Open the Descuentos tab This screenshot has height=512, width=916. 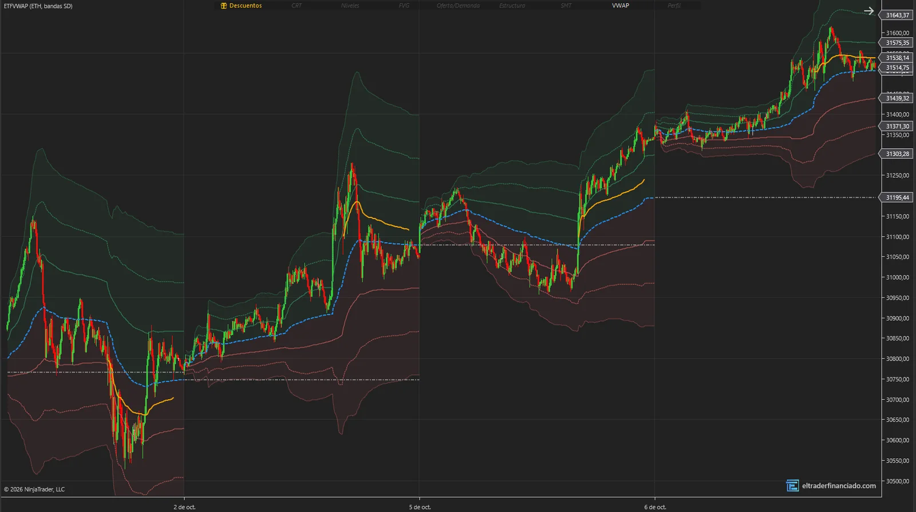[x=241, y=6]
